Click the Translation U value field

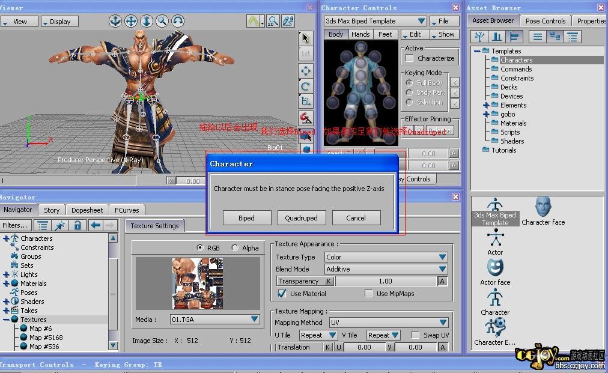click(365, 347)
